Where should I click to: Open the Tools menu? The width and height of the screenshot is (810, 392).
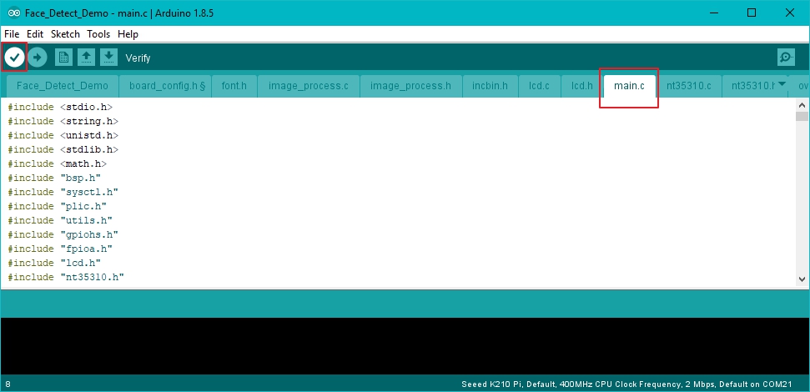[x=98, y=34]
